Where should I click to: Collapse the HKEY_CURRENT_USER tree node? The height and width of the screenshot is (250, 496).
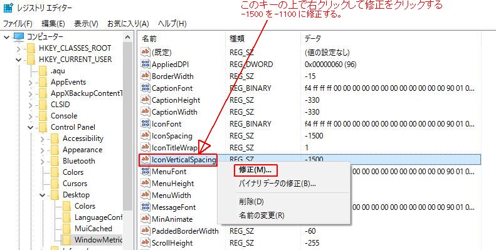[x=18, y=60]
